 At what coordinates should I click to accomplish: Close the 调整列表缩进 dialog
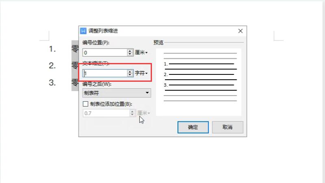pyautogui.click(x=240, y=31)
